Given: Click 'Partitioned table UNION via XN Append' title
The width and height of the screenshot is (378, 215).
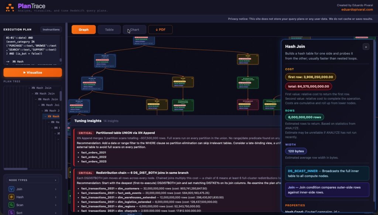Looking at the screenshot, I should (x=126, y=133).
